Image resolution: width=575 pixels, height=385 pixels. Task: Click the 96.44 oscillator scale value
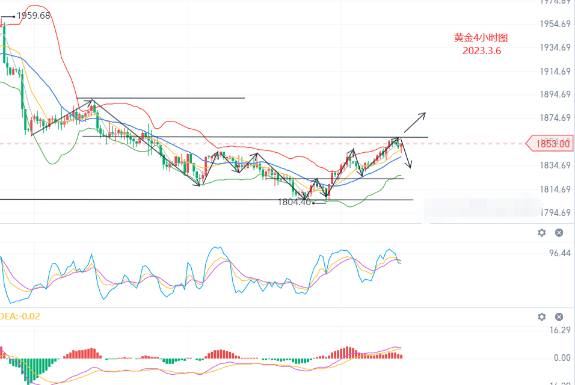click(559, 254)
